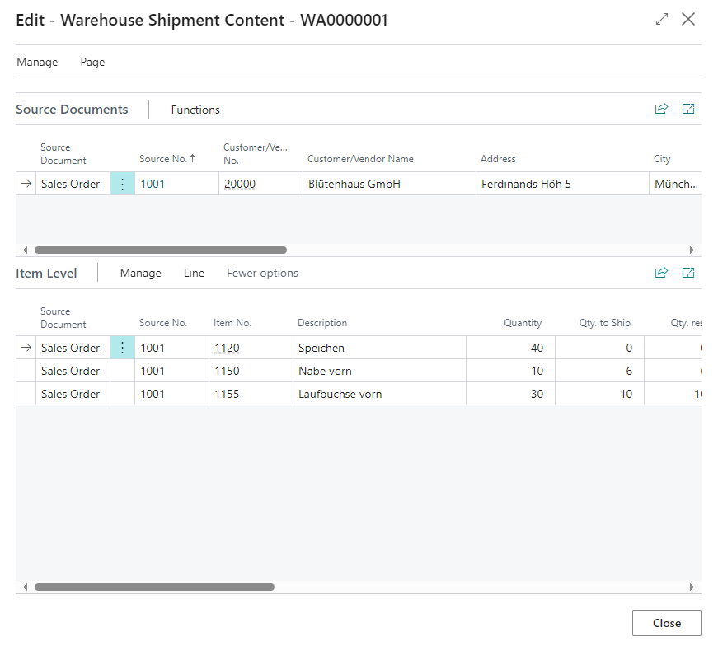The height and width of the screenshot is (655, 718).
Task: Open the Page menu
Action: tap(92, 62)
